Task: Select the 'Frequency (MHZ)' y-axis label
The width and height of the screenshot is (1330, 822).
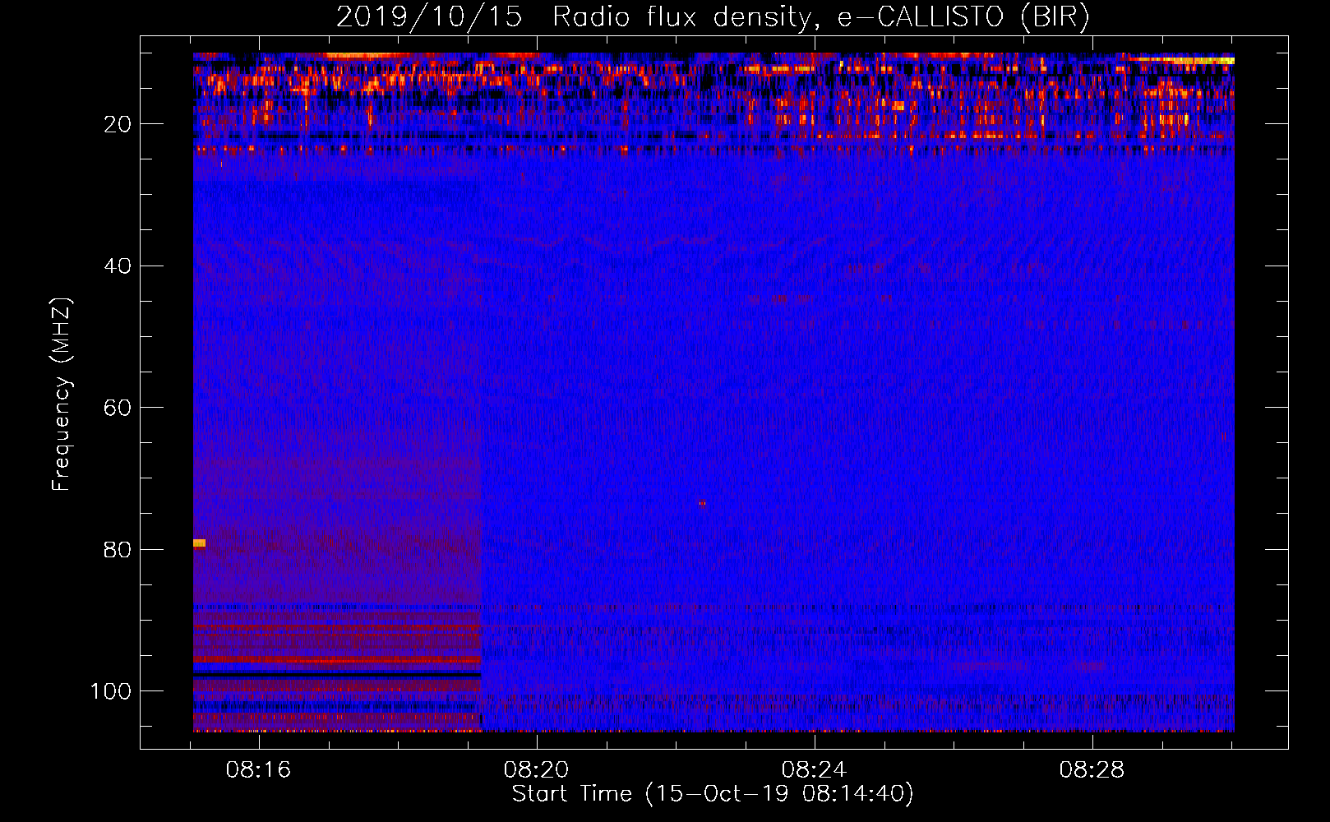Action: [x=62, y=395]
